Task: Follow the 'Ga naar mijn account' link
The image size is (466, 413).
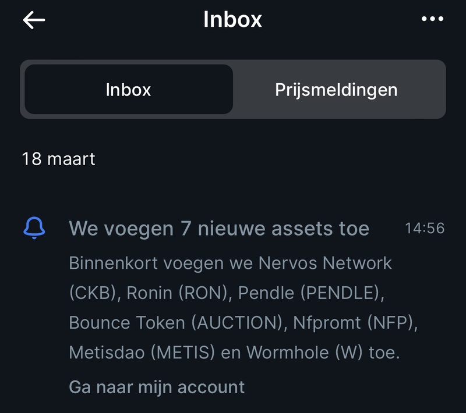Action: (x=157, y=387)
